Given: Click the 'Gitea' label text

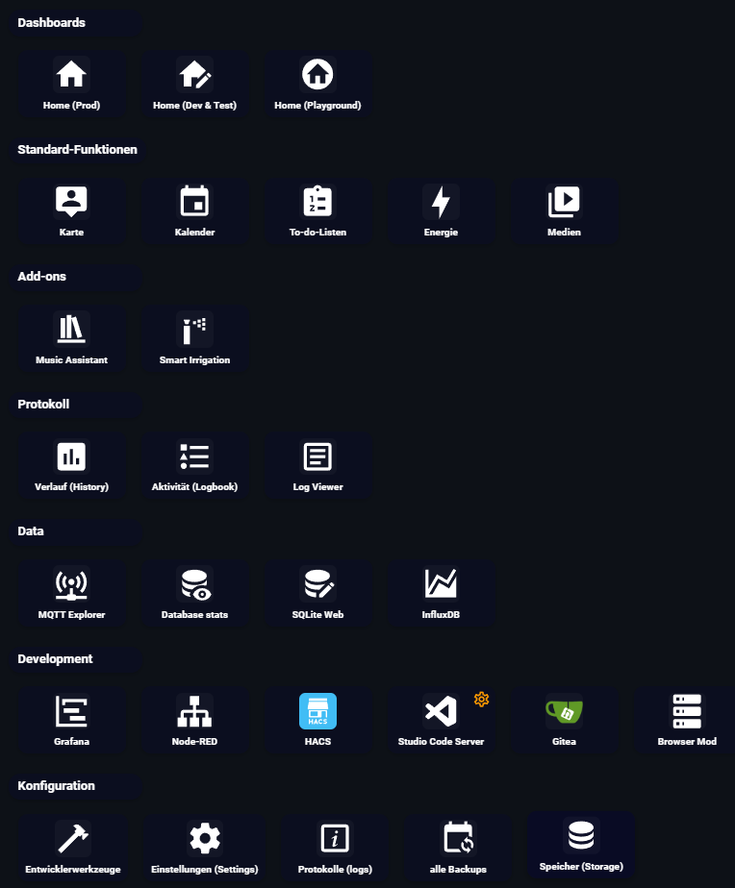Looking at the screenshot, I should (x=564, y=741).
